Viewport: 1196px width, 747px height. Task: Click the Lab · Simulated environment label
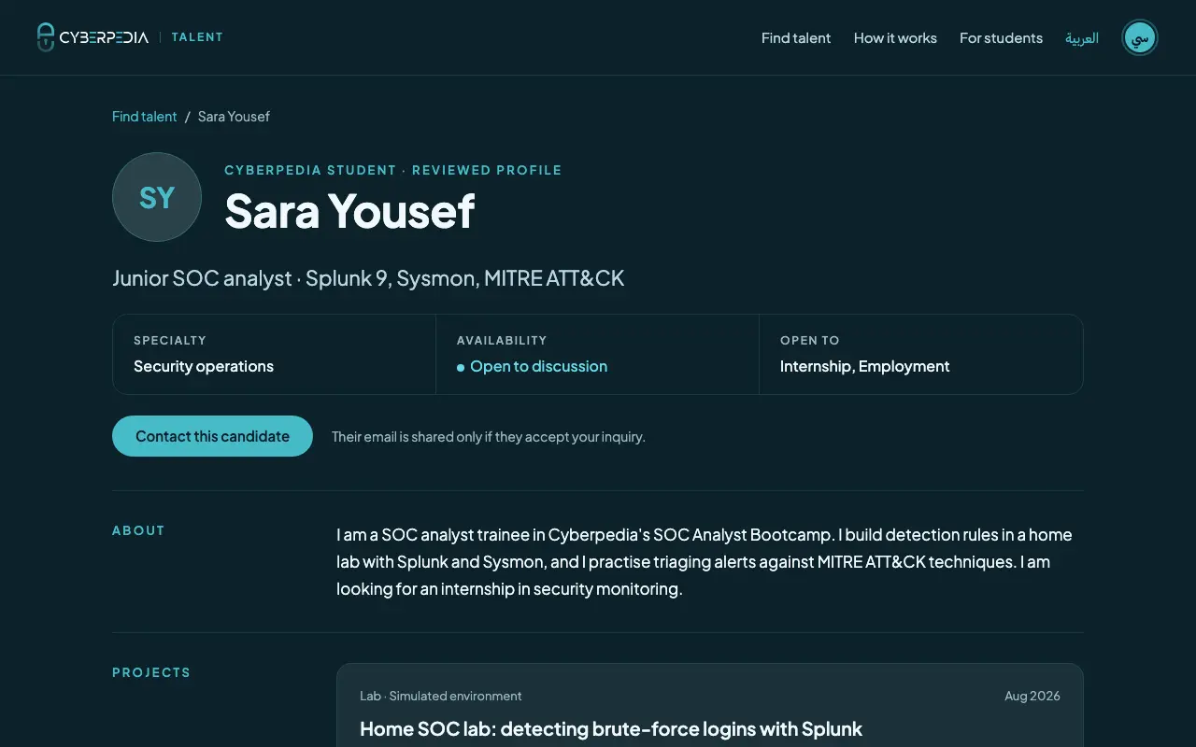pyautogui.click(x=441, y=696)
